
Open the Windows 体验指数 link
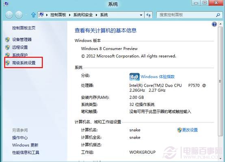158,77
